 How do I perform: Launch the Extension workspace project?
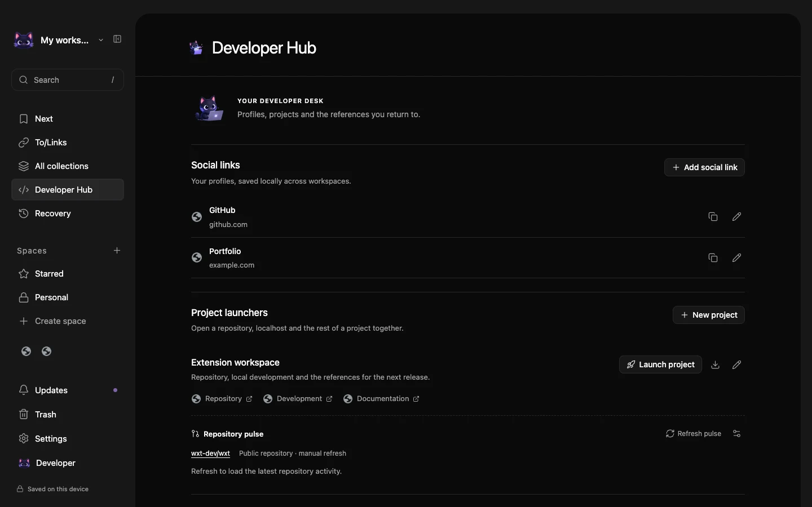[660, 364]
